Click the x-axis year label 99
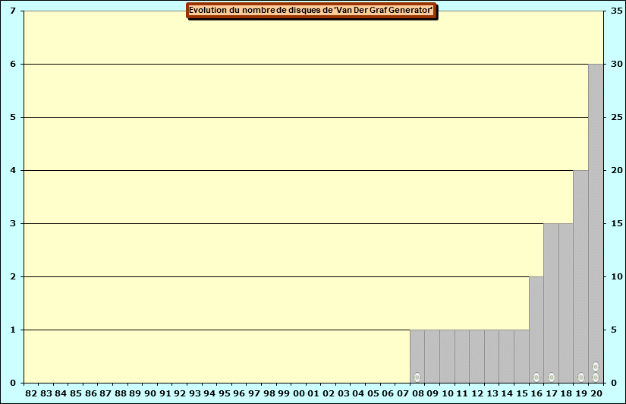626x404 pixels. 284,393
